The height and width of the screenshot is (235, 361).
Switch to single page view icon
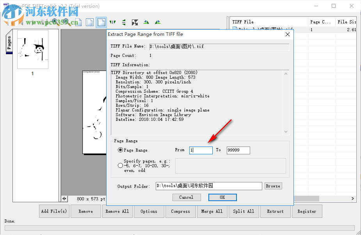(x=89, y=22)
